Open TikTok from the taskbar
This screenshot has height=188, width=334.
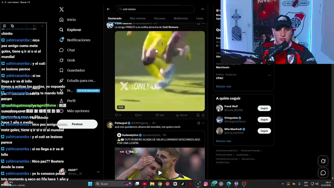pyautogui.click(x=183, y=184)
